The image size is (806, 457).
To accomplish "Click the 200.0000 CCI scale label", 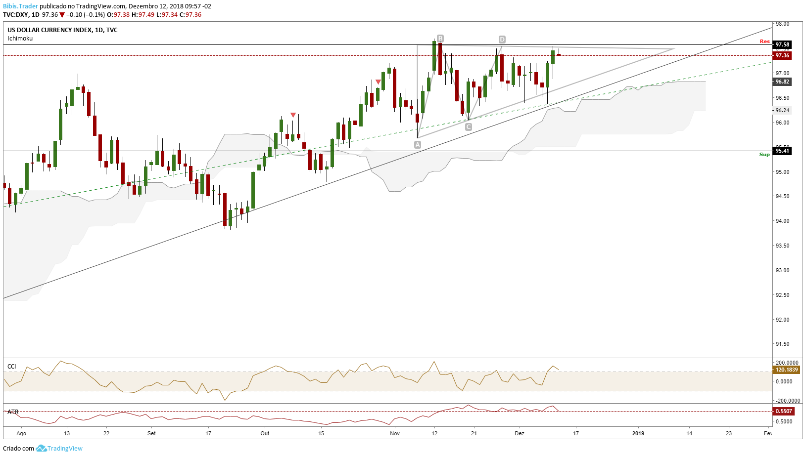I will click(x=787, y=363).
